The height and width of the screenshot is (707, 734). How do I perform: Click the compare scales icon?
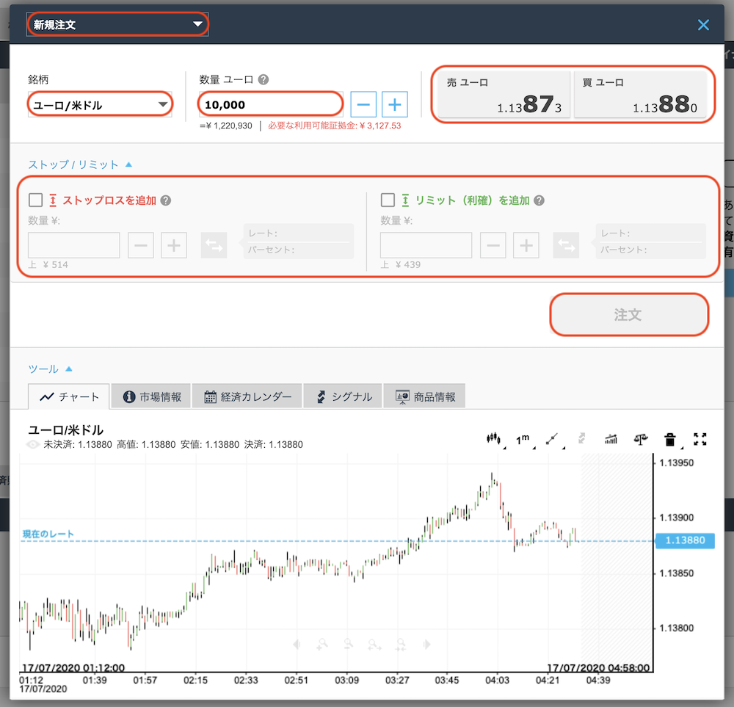[x=640, y=439]
